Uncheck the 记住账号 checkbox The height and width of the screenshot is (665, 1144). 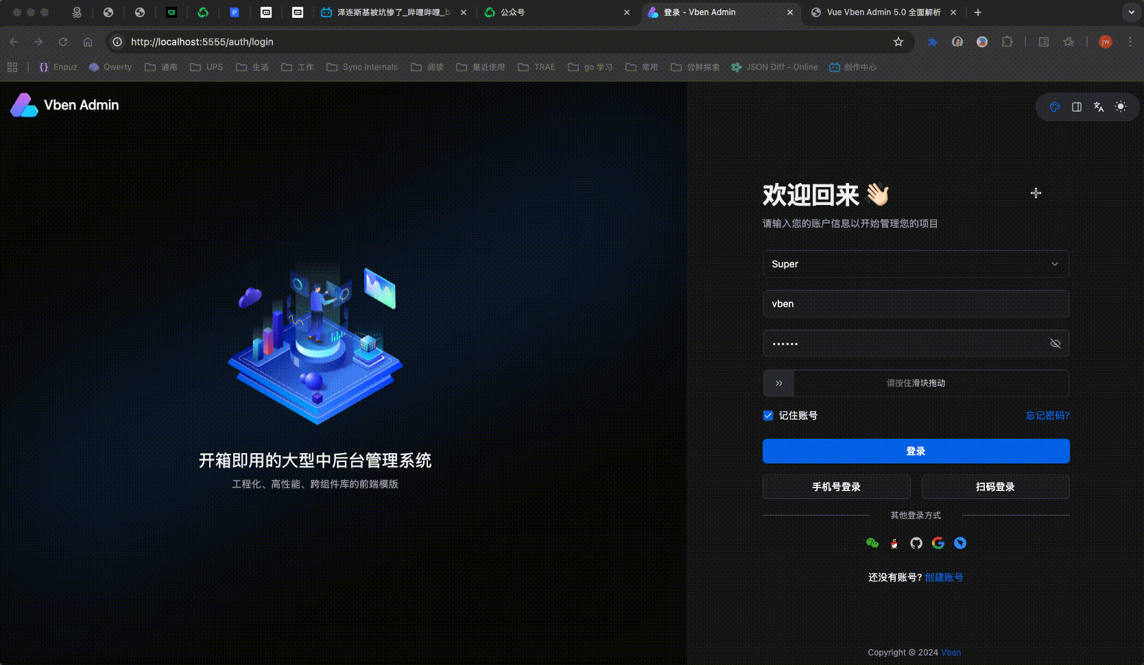[768, 415]
